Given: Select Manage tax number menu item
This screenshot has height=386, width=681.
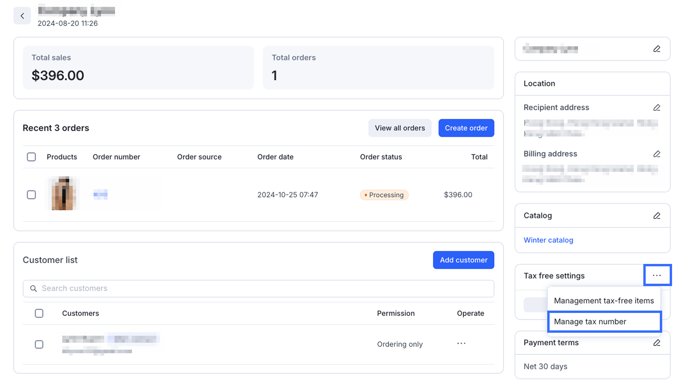Looking at the screenshot, I should [x=605, y=322].
